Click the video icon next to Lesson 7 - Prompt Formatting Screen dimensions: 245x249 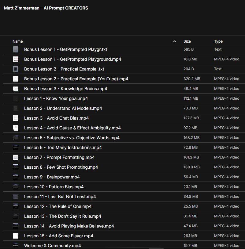(16, 157)
